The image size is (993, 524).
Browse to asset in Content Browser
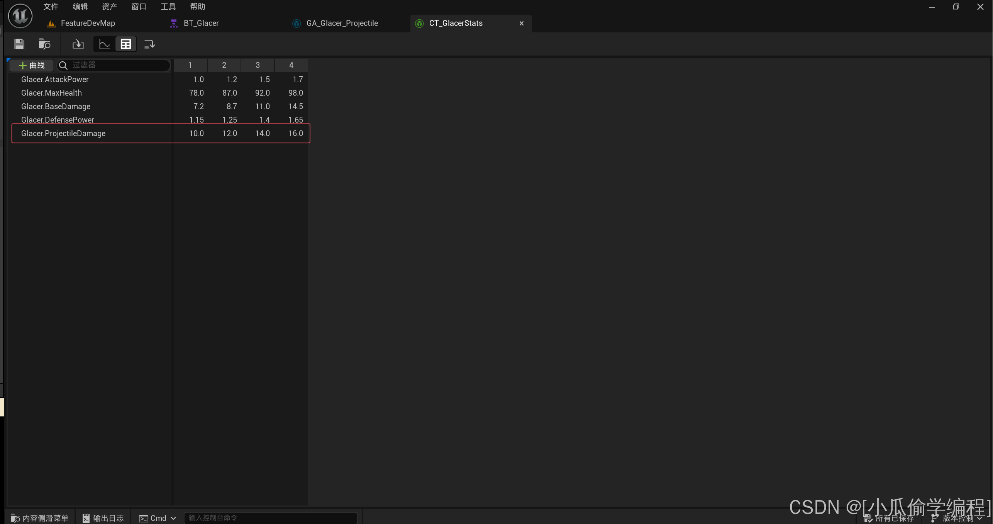44,44
